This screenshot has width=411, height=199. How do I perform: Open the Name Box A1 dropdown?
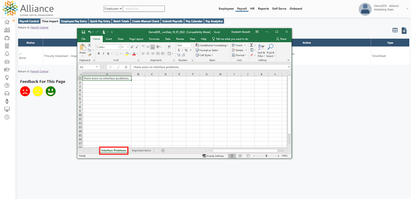pyautogui.click(x=97, y=67)
